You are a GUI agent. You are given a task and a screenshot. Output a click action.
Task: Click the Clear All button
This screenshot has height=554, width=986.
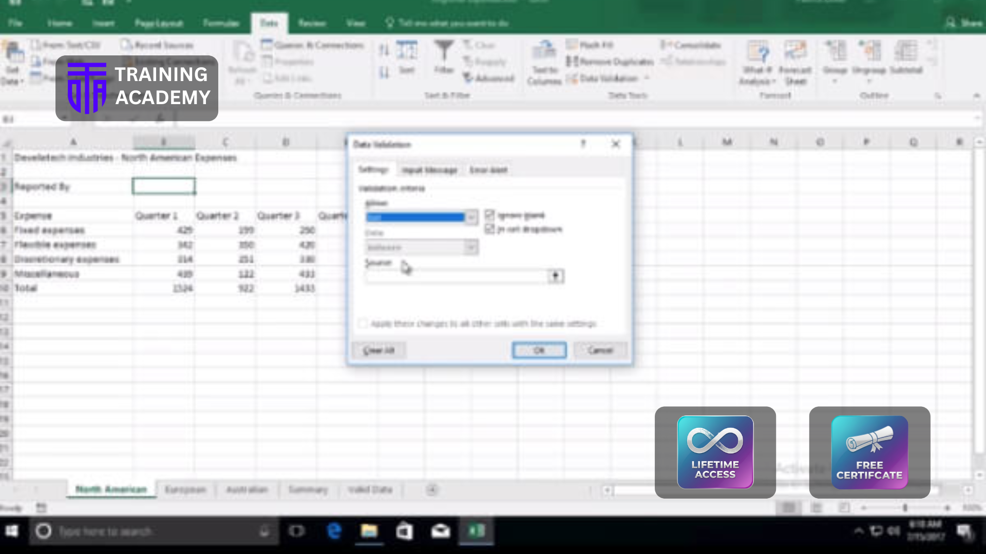(378, 350)
